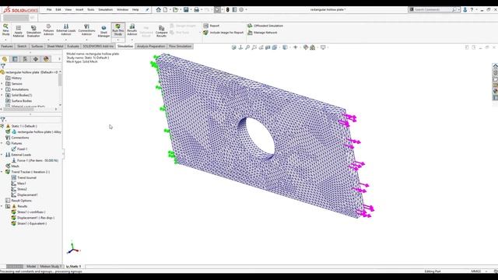The width and height of the screenshot is (498, 280).
Task: Open the Fixtures Advisor
Action: (48, 30)
